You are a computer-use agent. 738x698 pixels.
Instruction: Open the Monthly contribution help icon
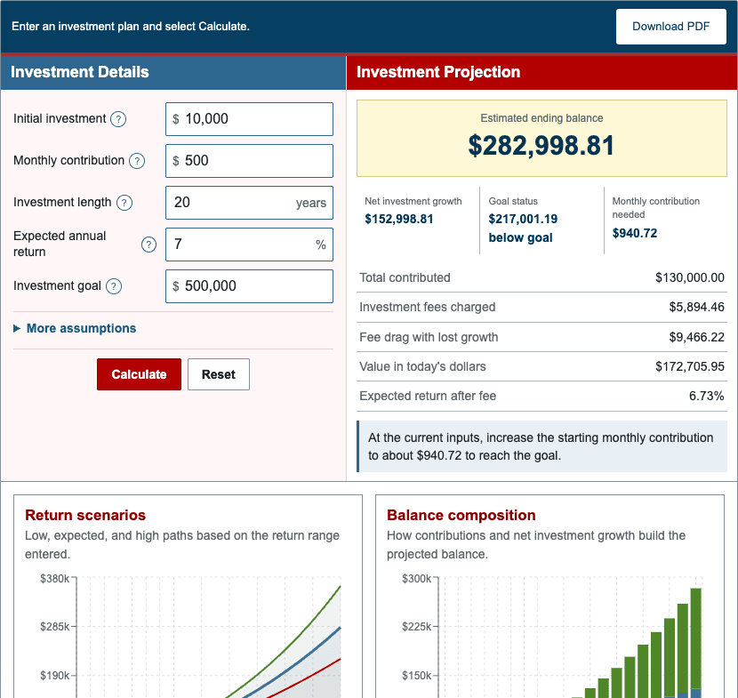(x=137, y=161)
